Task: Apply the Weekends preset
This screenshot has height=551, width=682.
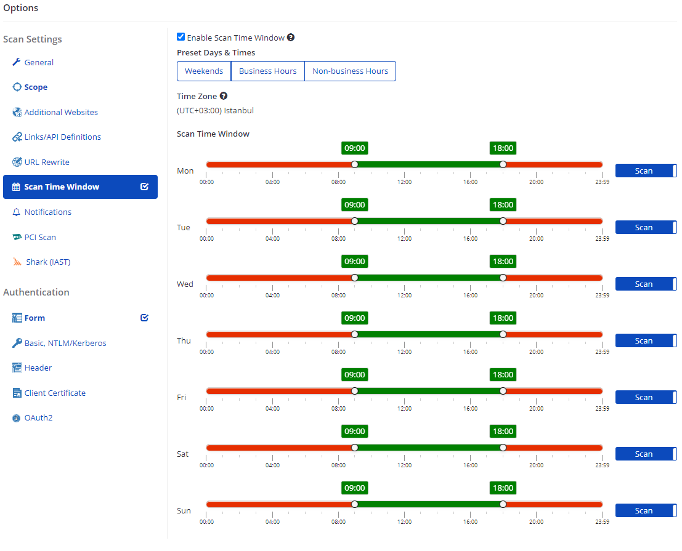Action: point(204,71)
